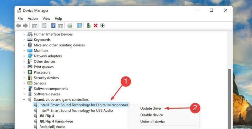Toggle the Show/Hide Console Tree toolbar icon

[35, 25]
